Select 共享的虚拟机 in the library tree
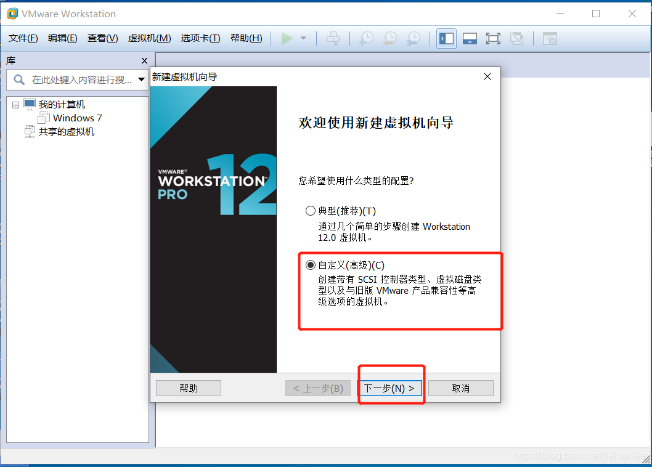 point(67,131)
